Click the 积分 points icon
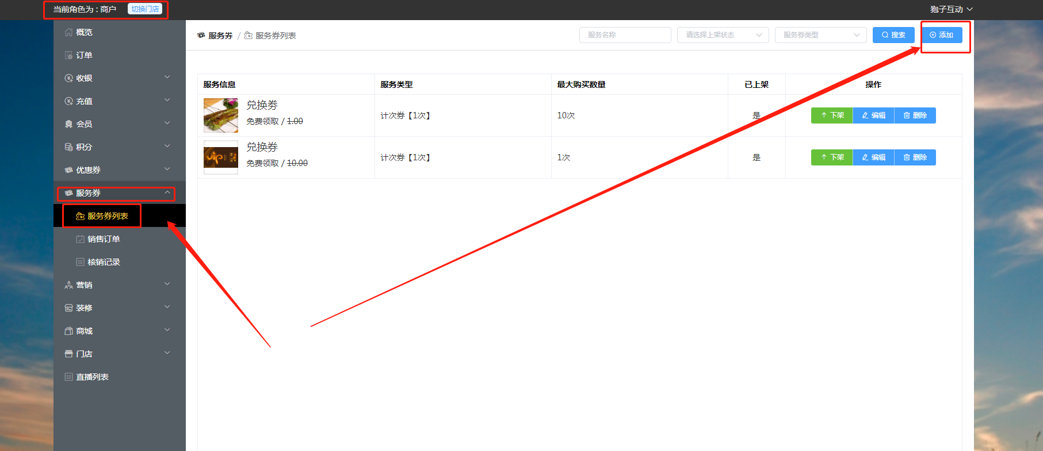 point(69,147)
